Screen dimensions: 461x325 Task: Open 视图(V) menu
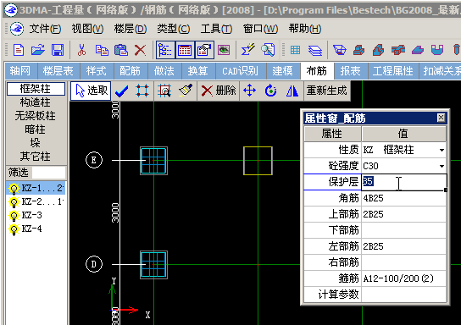(87, 29)
